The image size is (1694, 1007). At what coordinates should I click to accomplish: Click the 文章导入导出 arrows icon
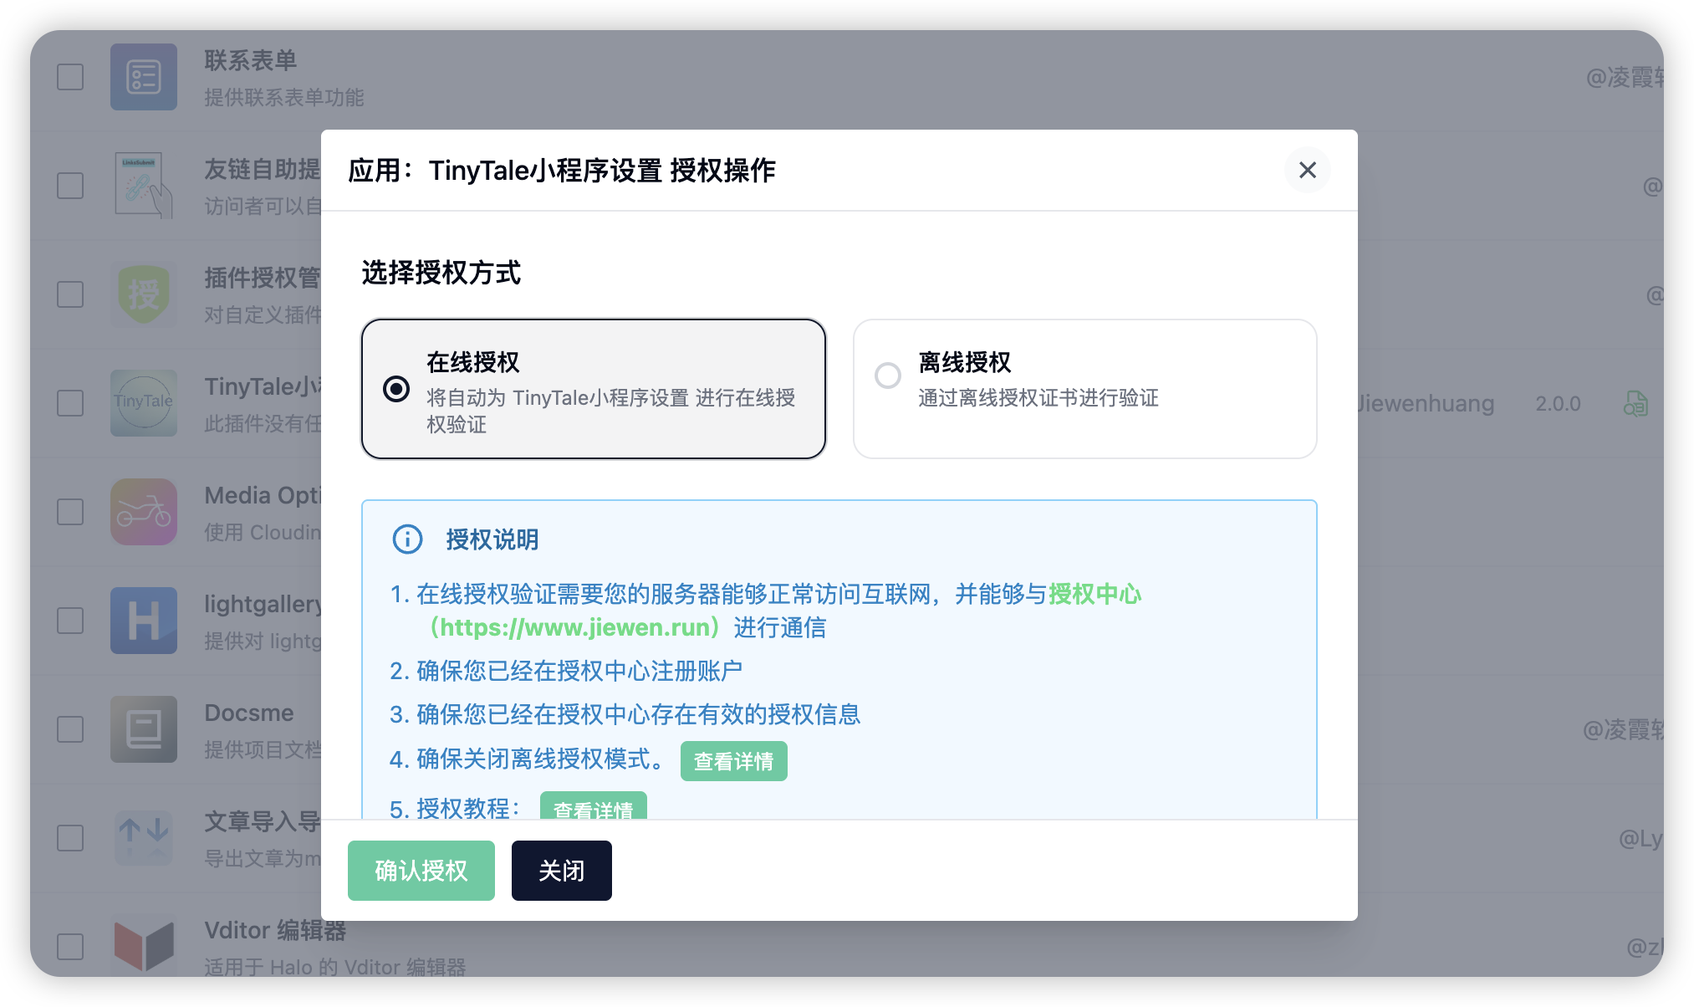click(x=144, y=836)
